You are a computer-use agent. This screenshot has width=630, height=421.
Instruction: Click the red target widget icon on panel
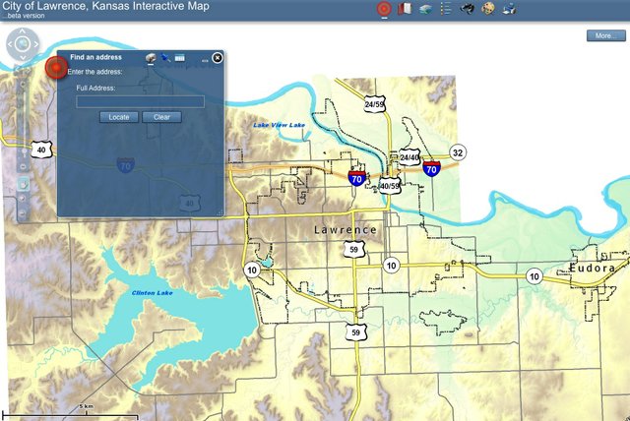click(x=57, y=68)
